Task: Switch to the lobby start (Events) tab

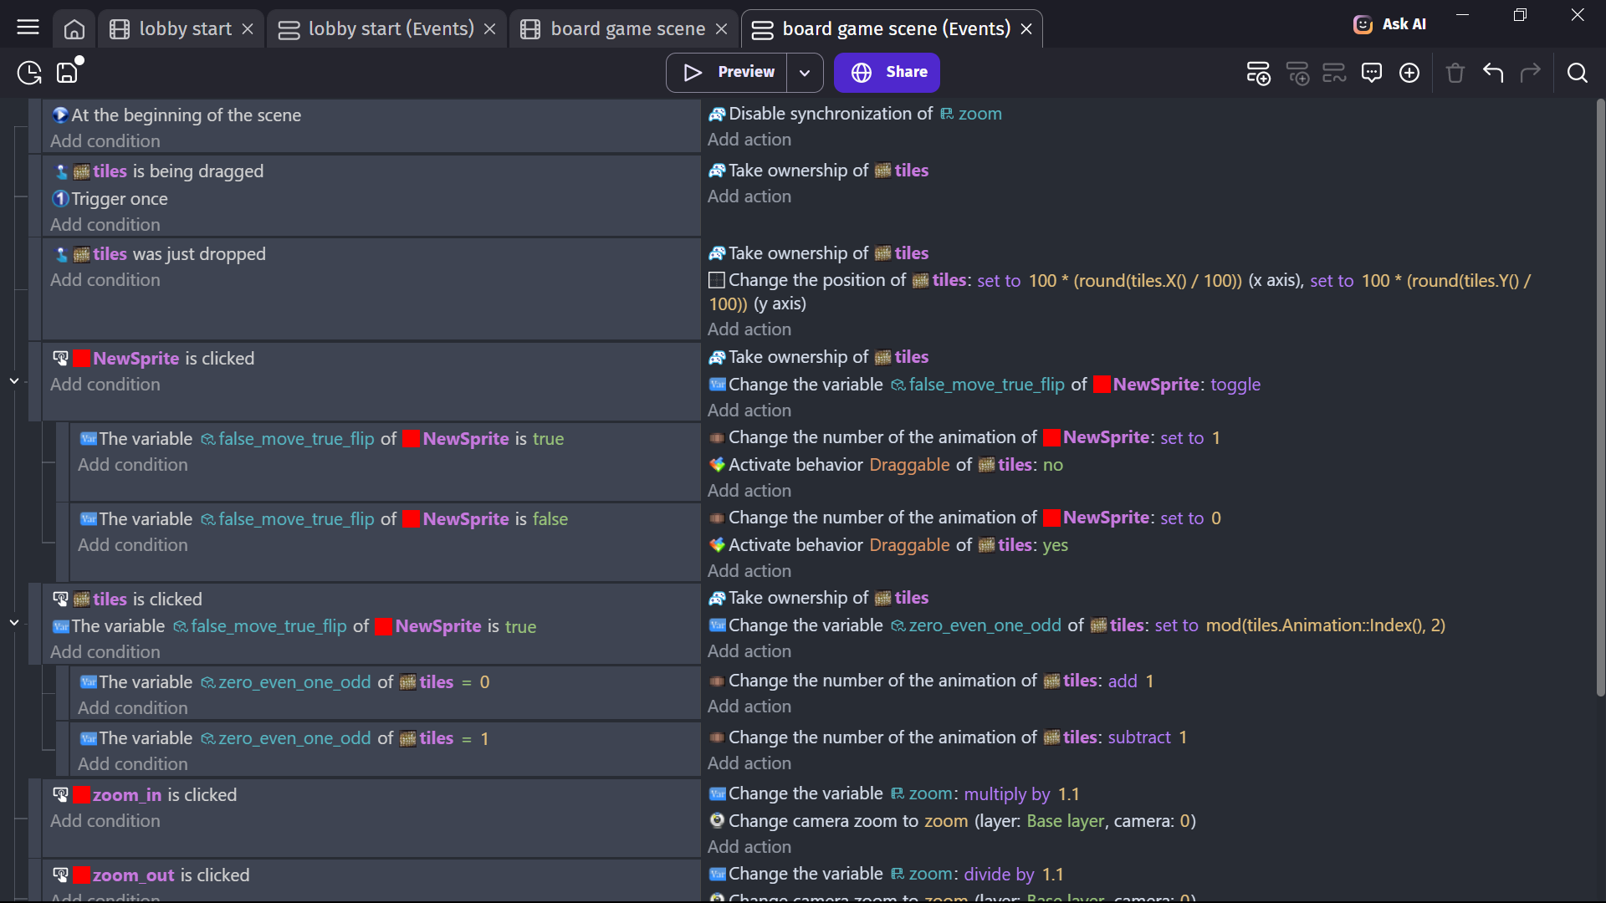Action: click(x=390, y=29)
